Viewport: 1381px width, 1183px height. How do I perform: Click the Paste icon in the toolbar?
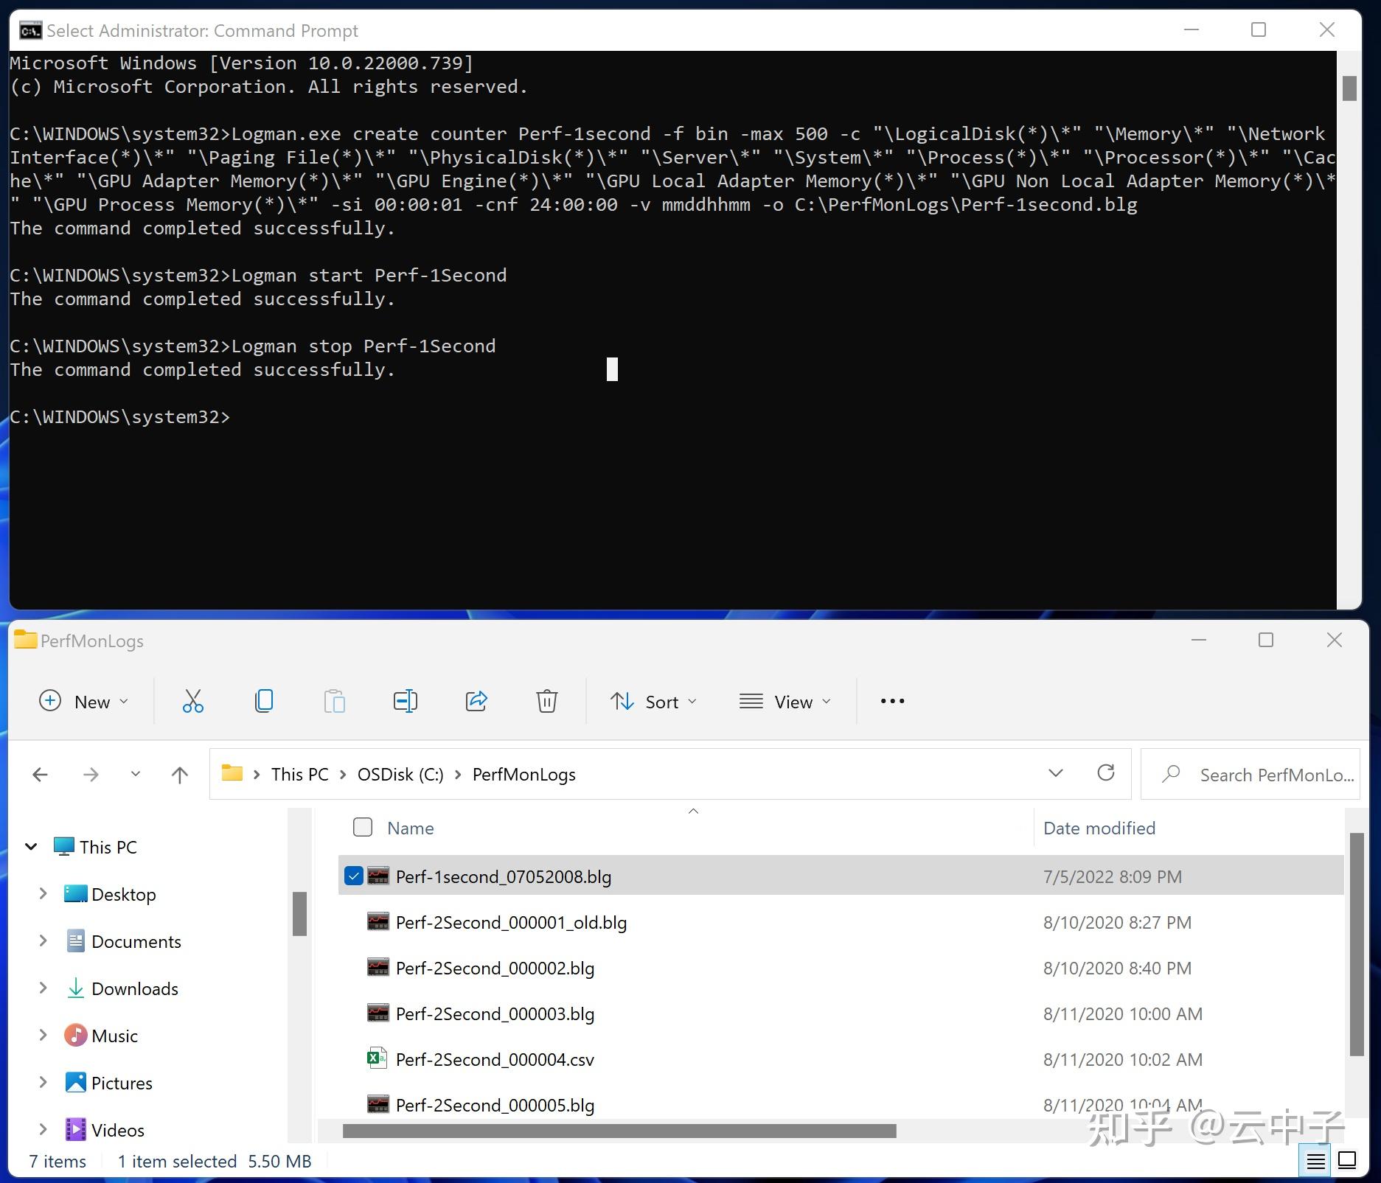click(334, 701)
